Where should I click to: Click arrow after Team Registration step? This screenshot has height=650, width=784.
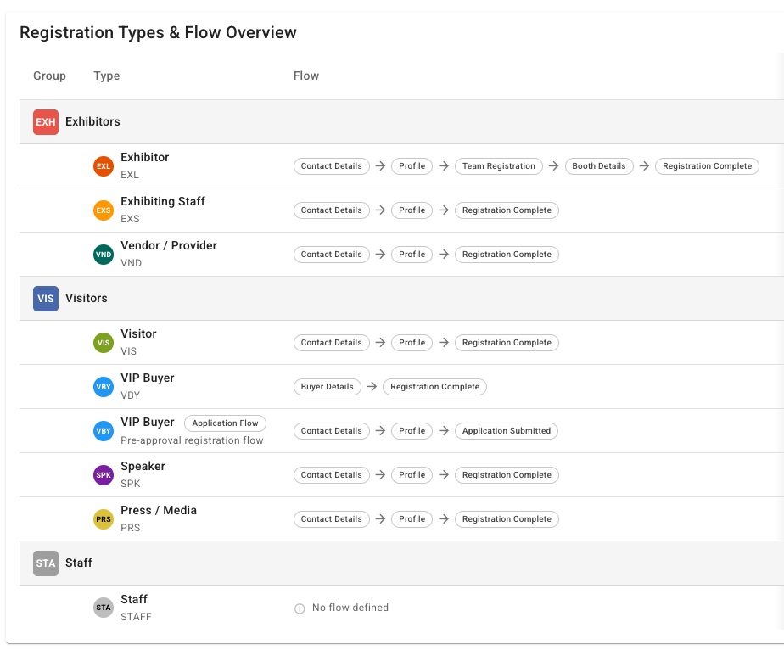553,166
